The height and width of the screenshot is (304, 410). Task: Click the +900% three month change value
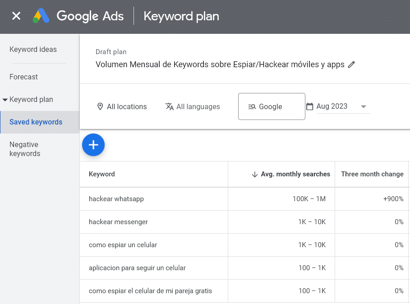point(393,199)
